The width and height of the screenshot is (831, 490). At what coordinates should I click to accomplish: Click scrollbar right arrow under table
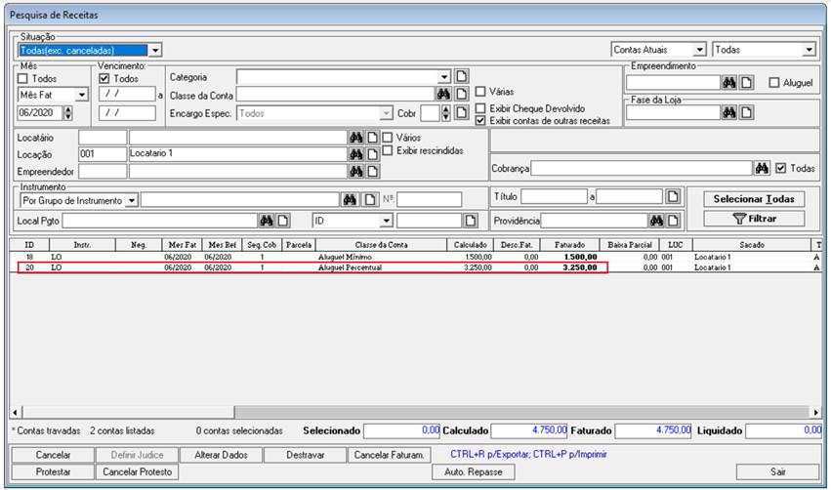click(815, 412)
